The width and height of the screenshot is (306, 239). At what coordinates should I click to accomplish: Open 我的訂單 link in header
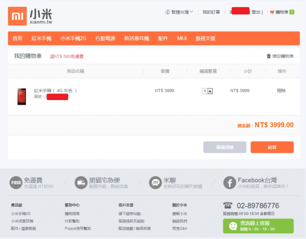tap(211, 12)
